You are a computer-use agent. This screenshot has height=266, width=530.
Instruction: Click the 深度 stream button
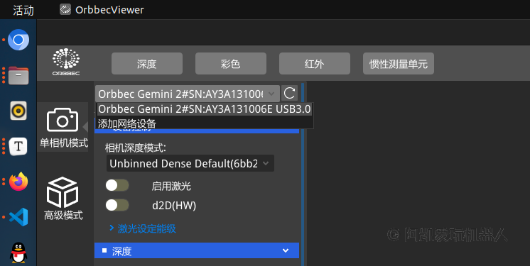(x=147, y=63)
